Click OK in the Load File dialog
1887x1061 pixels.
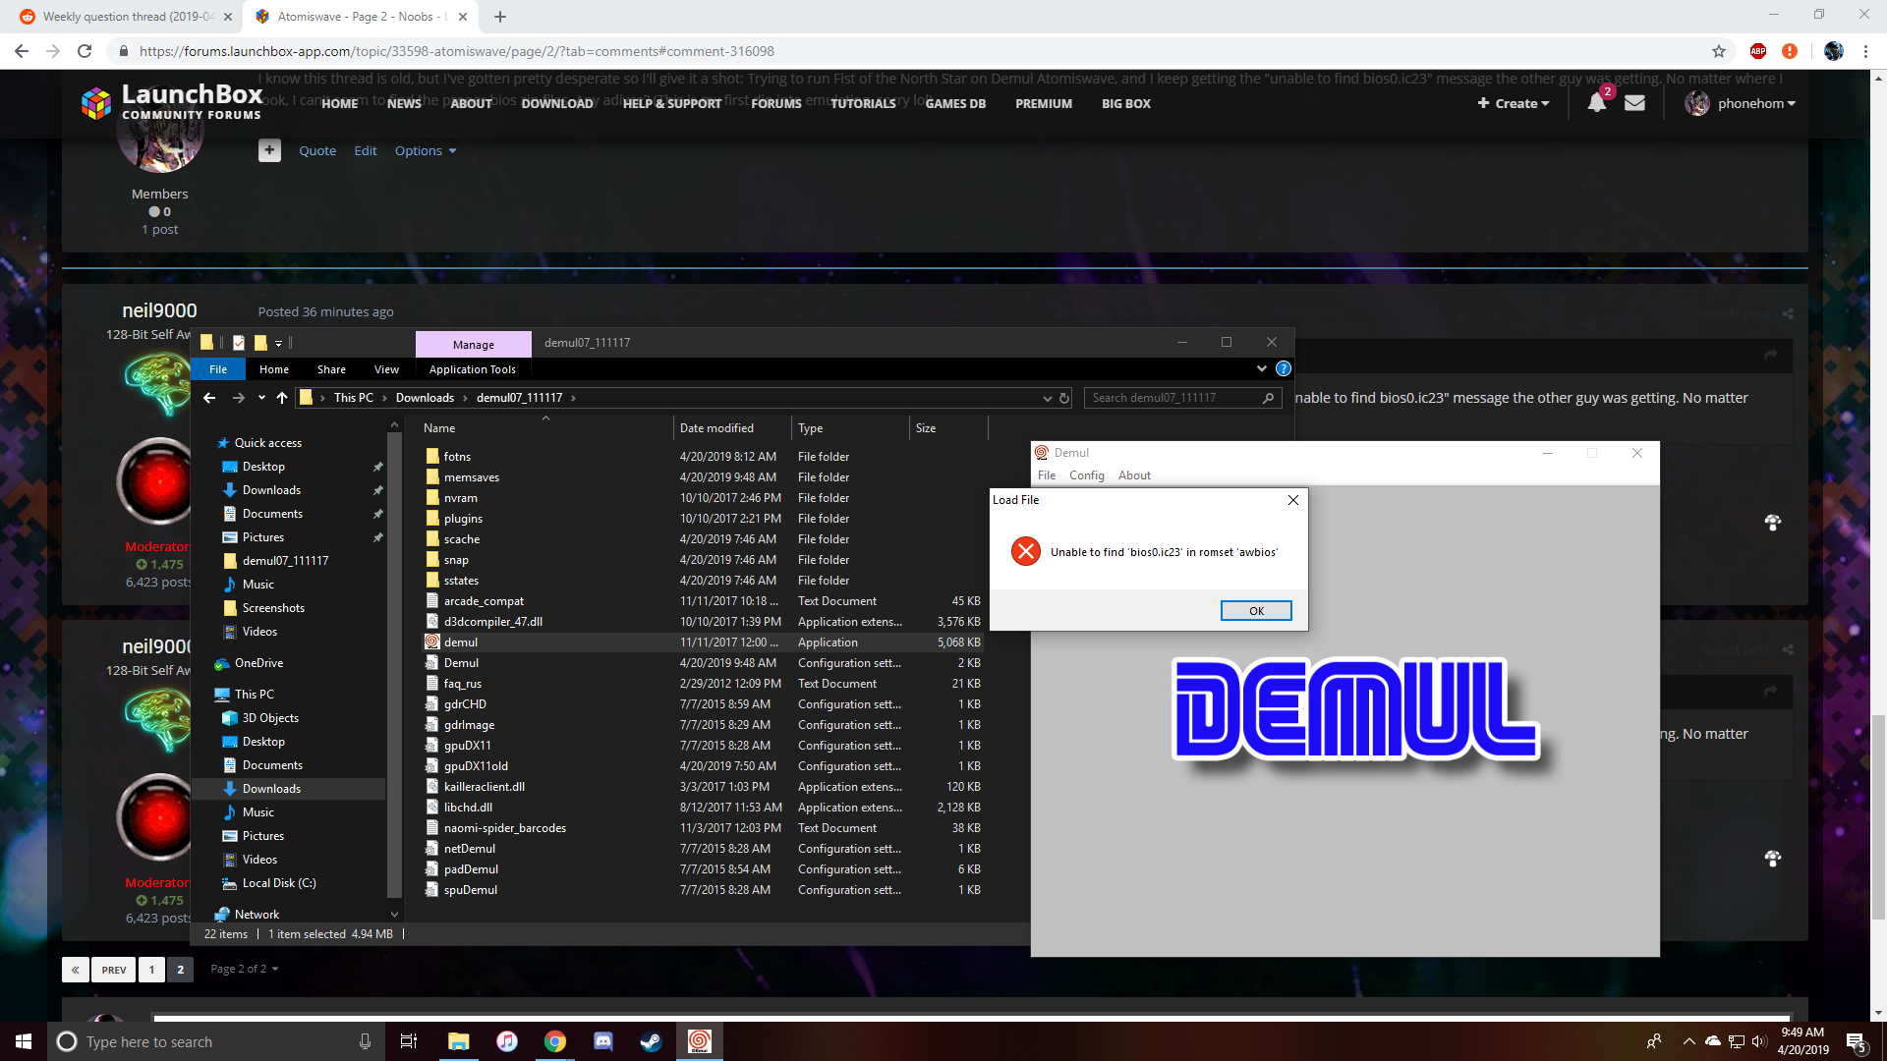pos(1256,611)
